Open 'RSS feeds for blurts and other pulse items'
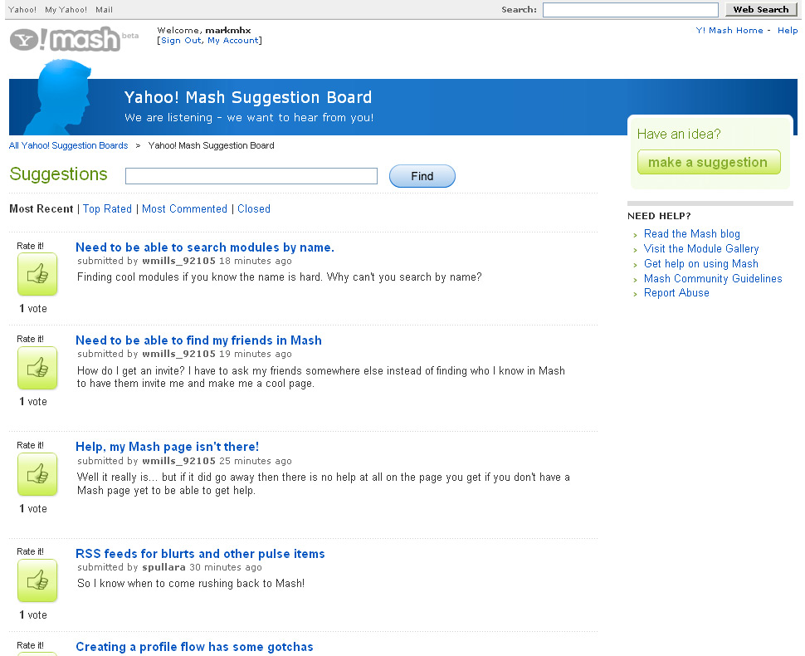This screenshot has width=805, height=656. pyautogui.click(x=200, y=553)
